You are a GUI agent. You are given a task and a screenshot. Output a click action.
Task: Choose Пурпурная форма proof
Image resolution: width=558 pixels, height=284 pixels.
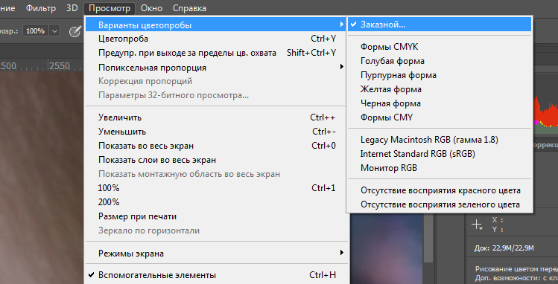click(440, 75)
